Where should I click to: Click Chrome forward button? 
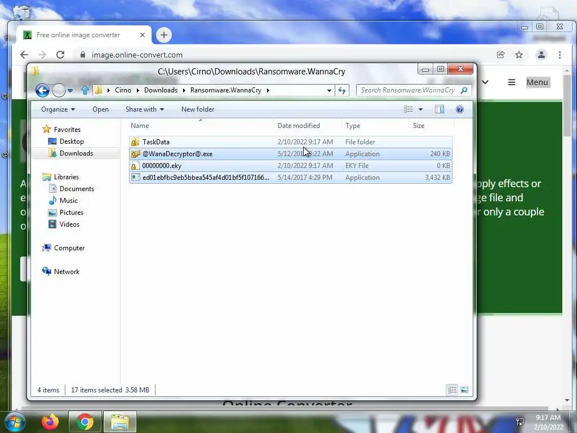click(42, 55)
